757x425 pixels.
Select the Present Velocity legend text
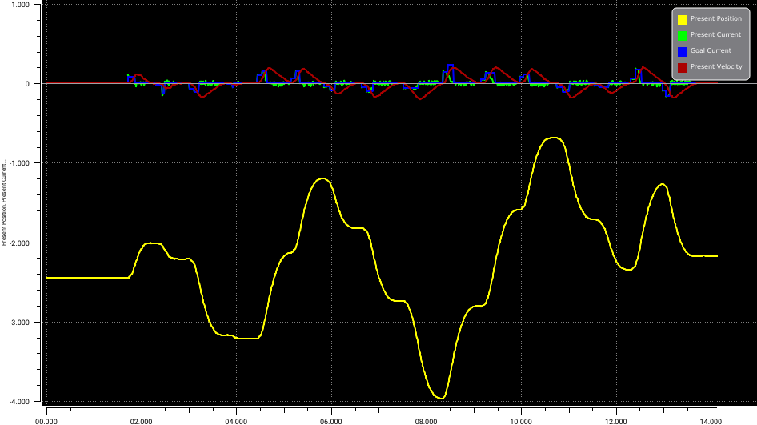tap(716, 67)
